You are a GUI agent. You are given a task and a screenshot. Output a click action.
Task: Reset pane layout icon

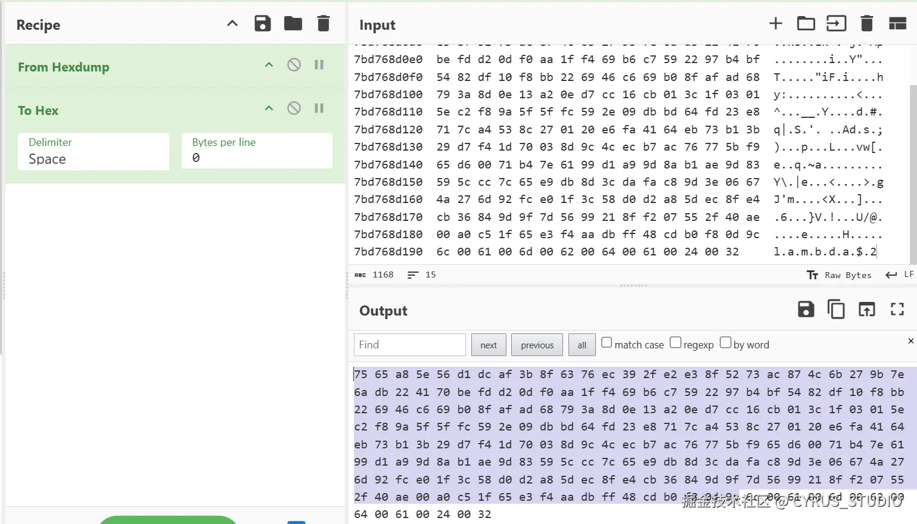897,24
